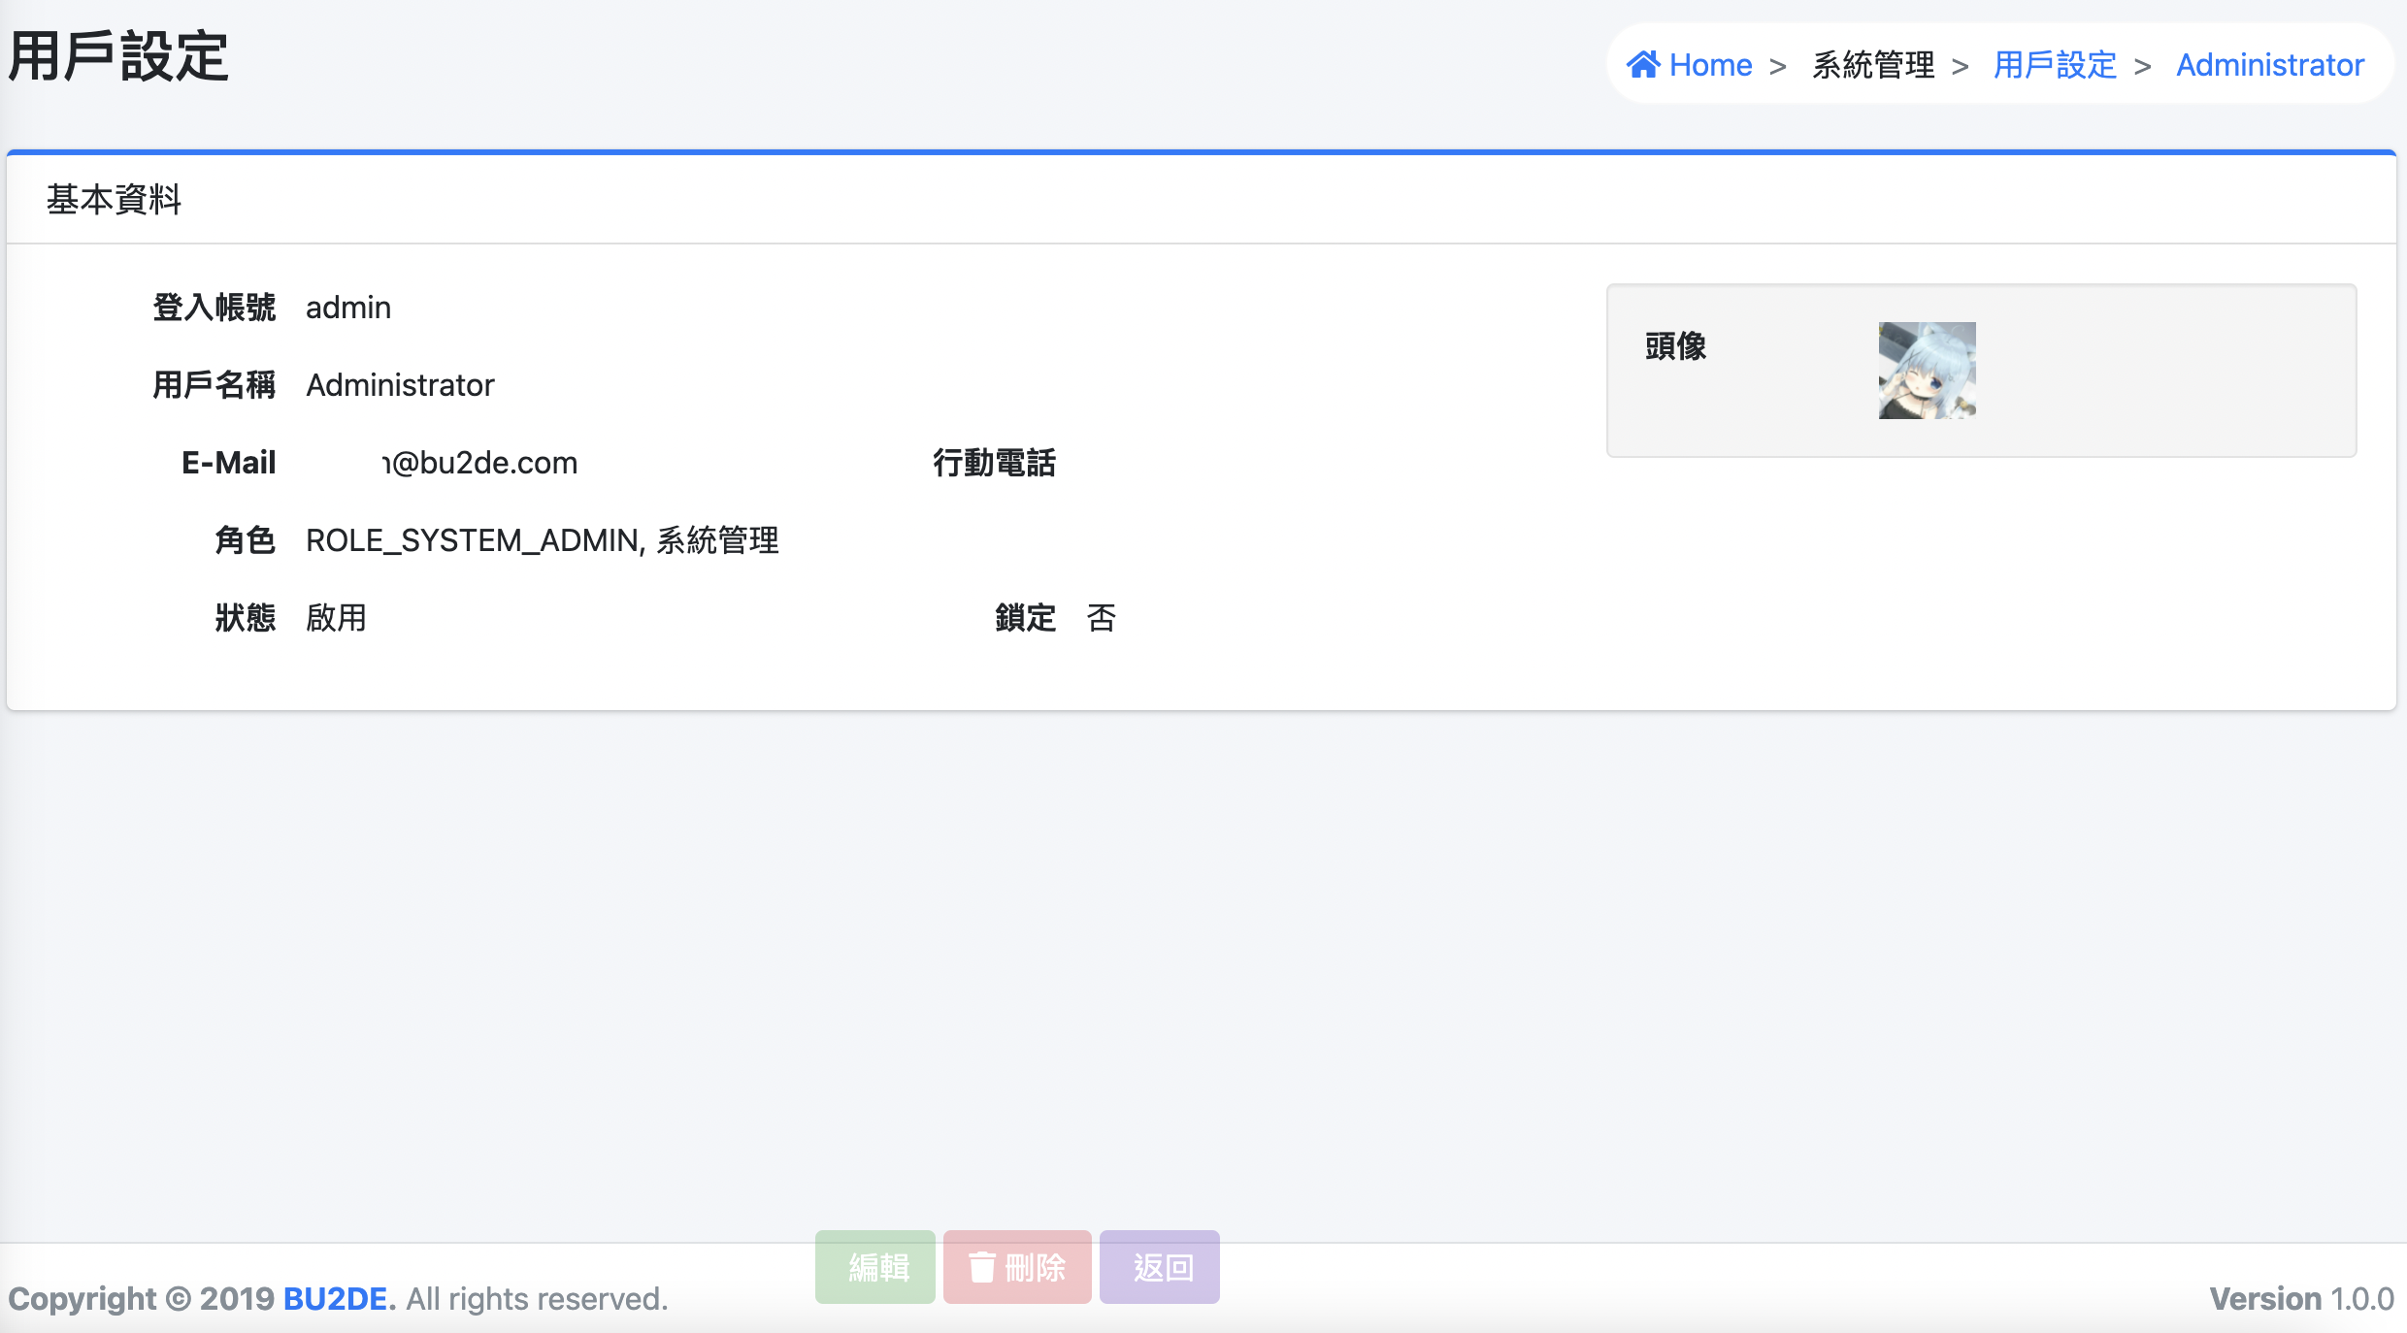Click the 啟用 status value
Viewport: 2407px width, 1333px height.
[336, 618]
